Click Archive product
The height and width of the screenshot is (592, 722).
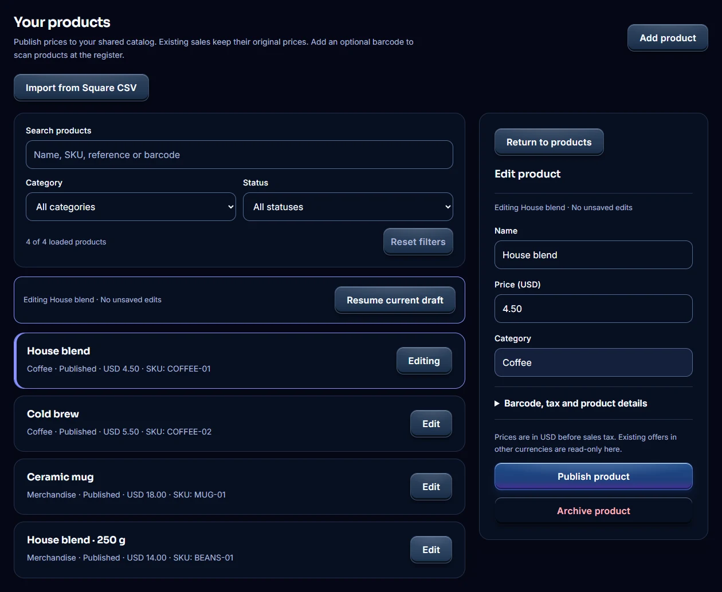pyautogui.click(x=594, y=511)
